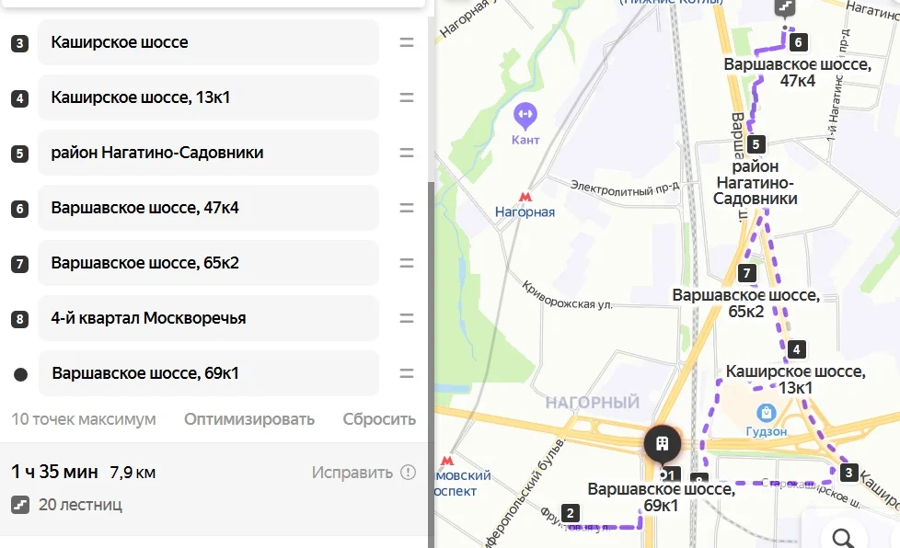
Task: Select the Кант sports shop pin on map
Action: (525, 115)
